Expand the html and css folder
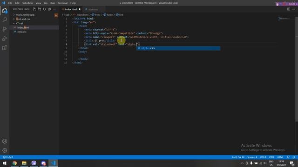 pos(23,19)
